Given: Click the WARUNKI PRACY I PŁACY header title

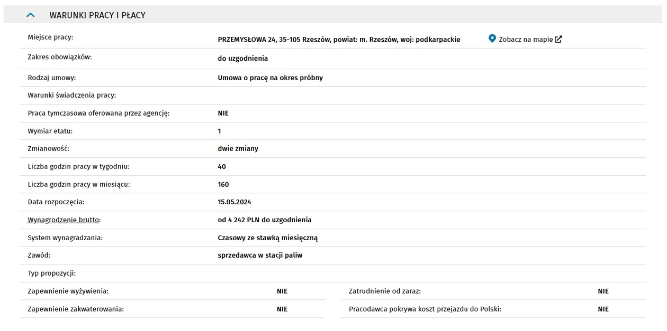Looking at the screenshot, I should tap(97, 15).
